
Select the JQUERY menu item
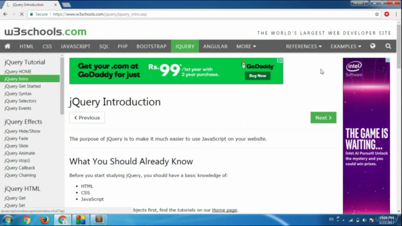point(185,46)
